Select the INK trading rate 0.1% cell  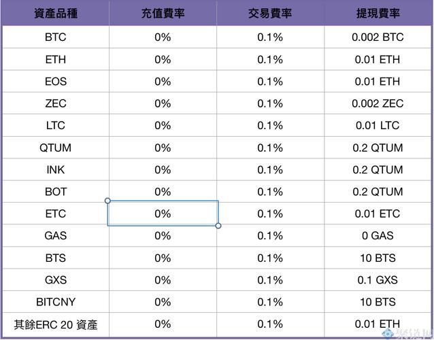(x=270, y=169)
